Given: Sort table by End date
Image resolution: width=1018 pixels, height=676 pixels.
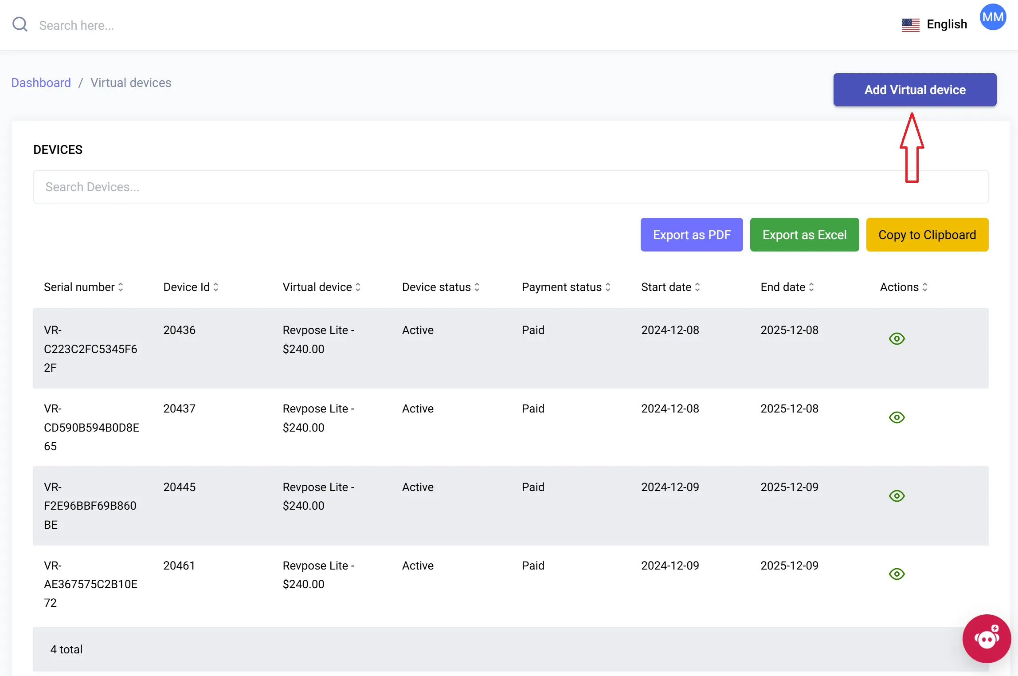Looking at the screenshot, I should click(787, 287).
